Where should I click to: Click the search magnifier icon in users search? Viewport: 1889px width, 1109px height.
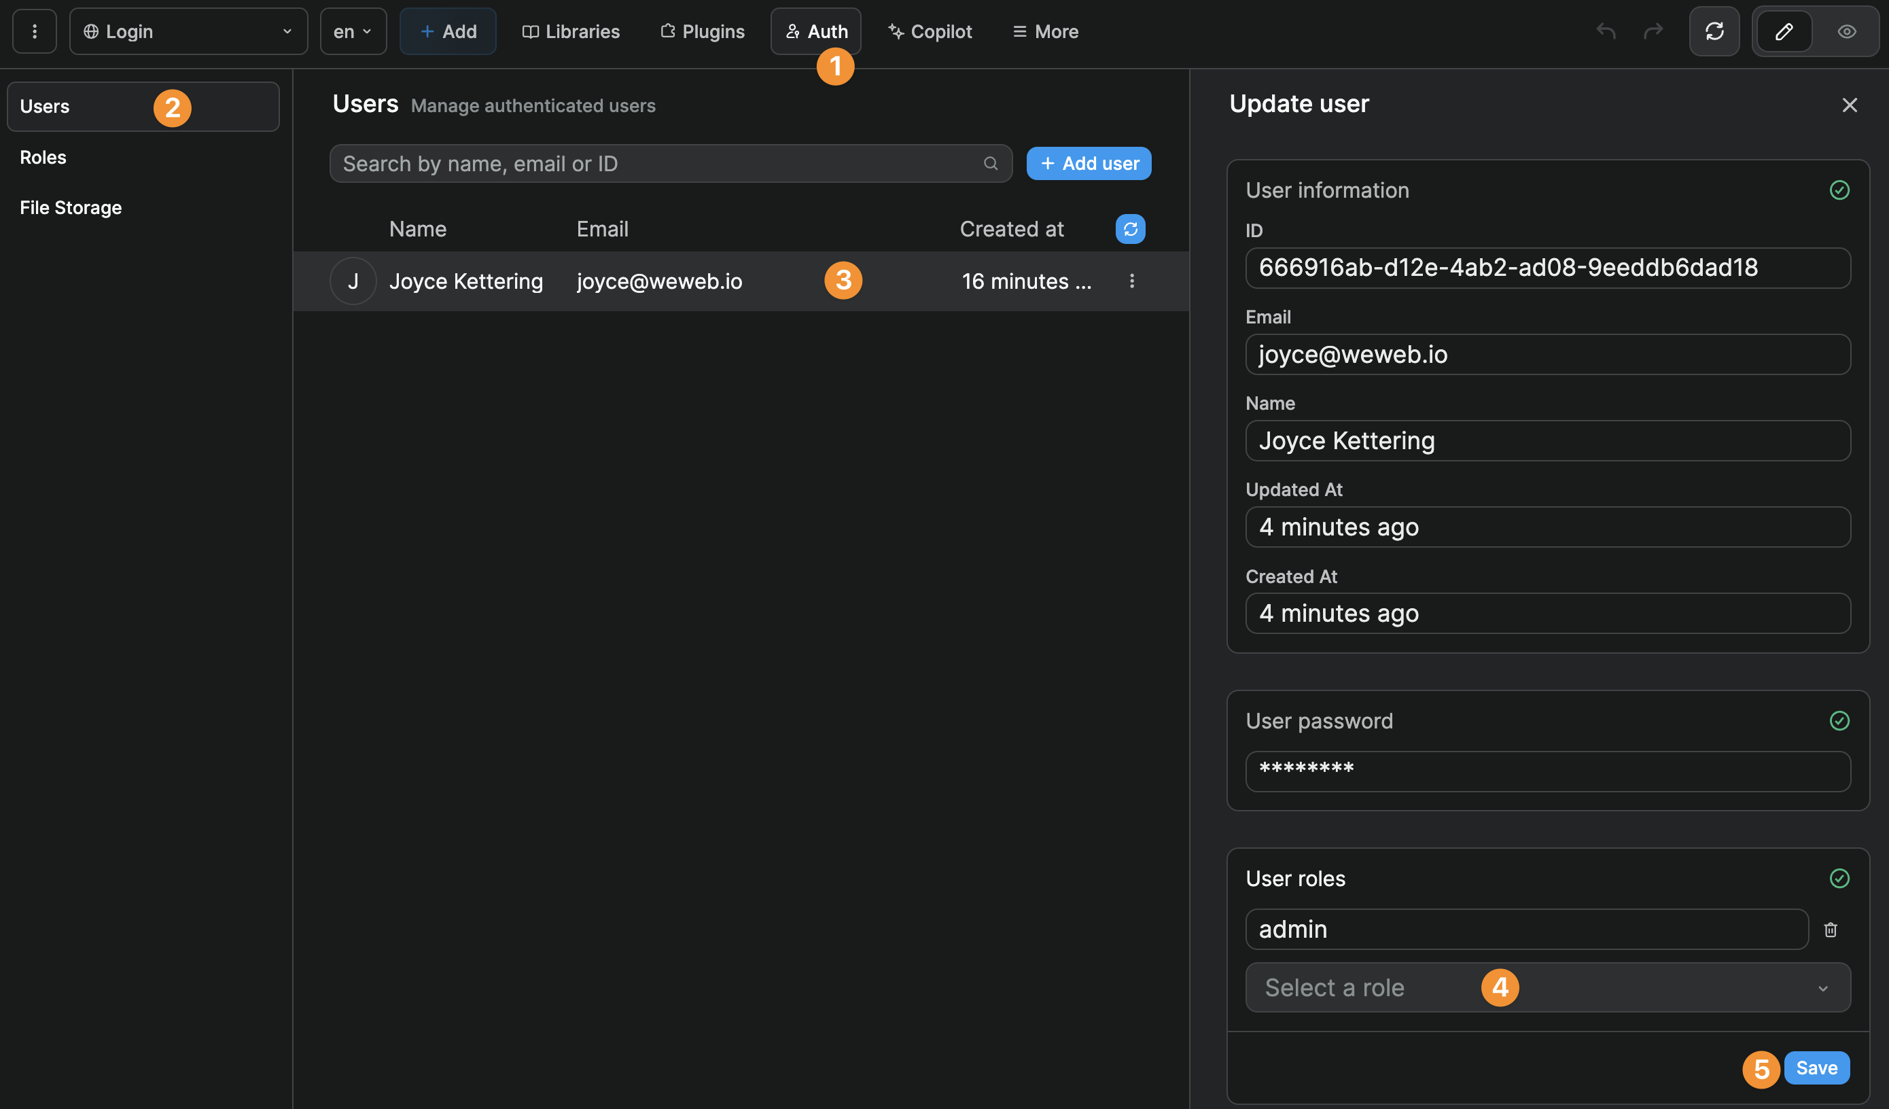(x=990, y=162)
